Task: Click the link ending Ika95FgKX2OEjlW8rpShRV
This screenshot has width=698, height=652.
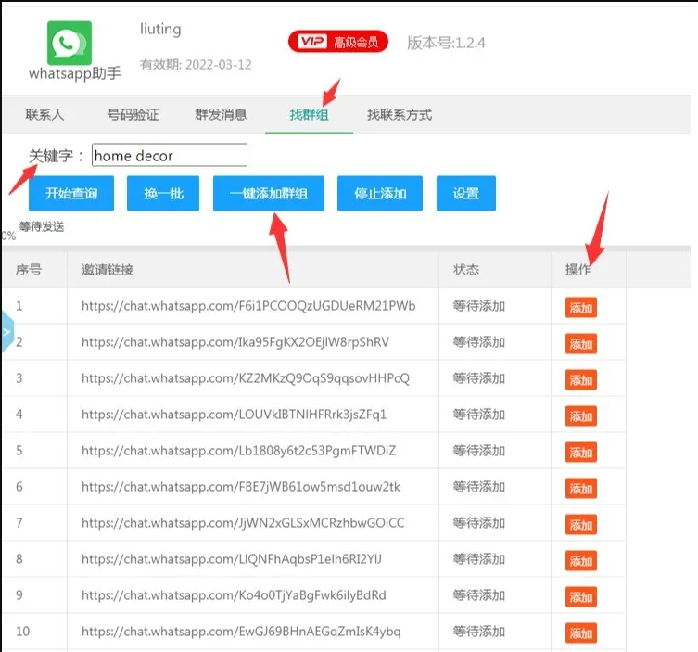Action: (235, 342)
